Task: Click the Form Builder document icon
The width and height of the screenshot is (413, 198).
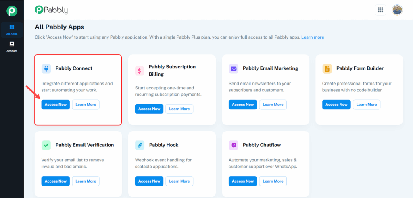Action: 327,69
